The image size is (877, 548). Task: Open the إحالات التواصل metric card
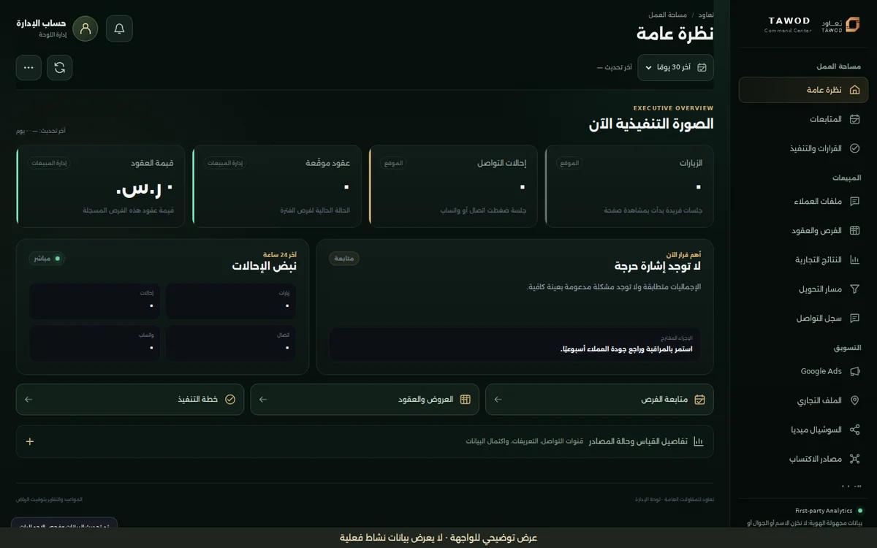point(453,185)
